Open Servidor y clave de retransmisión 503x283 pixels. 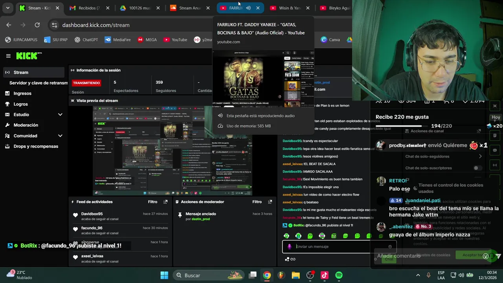(x=39, y=83)
